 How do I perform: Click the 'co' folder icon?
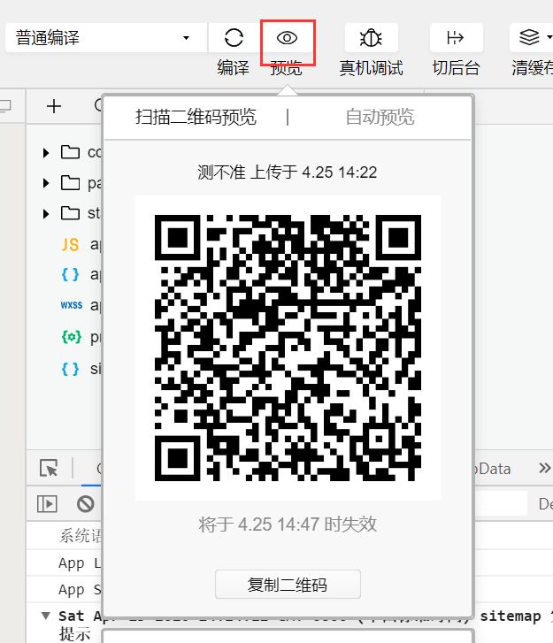tap(70, 152)
